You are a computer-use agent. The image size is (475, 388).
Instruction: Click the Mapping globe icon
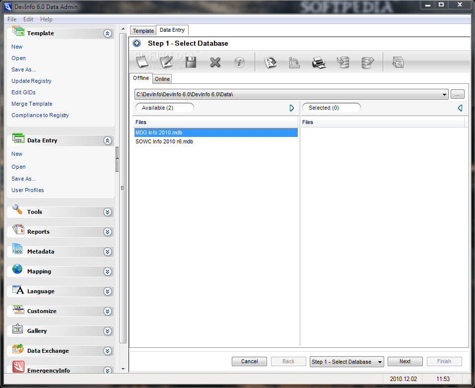click(17, 269)
